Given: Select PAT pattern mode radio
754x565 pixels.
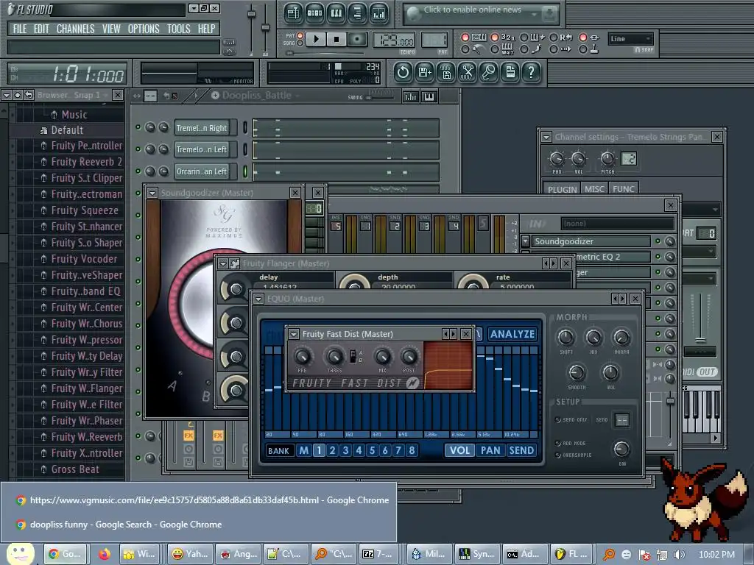Looking at the screenshot, I should (300, 35).
